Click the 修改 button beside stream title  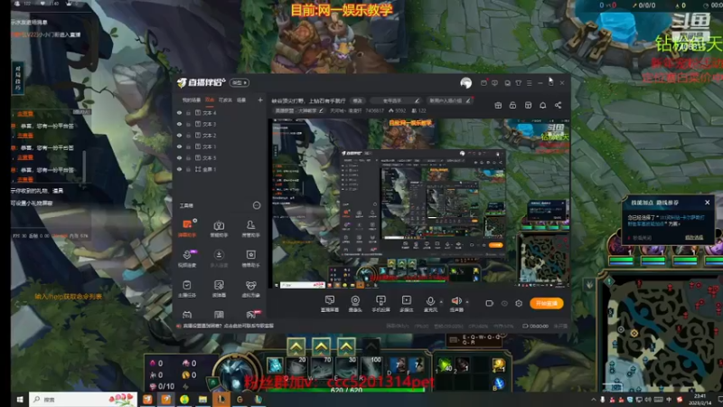click(357, 100)
